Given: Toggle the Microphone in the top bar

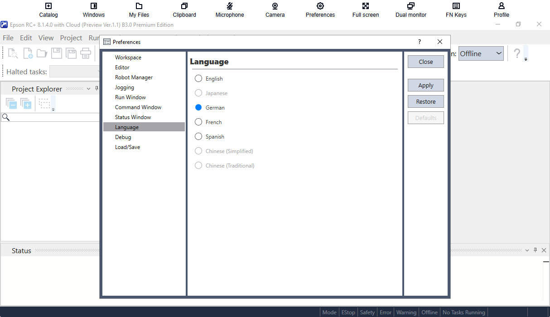Looking at the screenshot, I should (x=230, y=10).
